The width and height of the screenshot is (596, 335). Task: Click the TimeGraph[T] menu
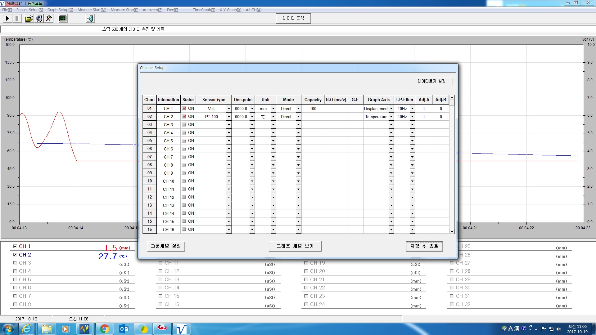click(x=204, y=10)
